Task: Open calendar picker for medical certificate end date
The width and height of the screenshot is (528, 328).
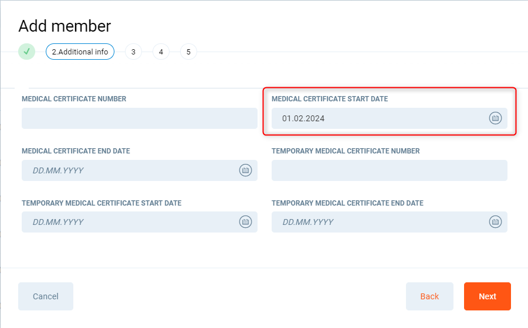Action: 245,170
